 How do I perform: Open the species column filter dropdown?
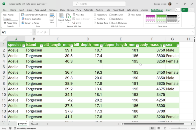(x=24, y=46)
